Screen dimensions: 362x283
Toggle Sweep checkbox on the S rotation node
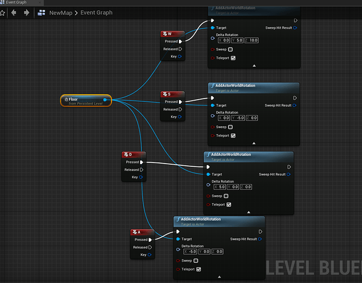(230, 127)
